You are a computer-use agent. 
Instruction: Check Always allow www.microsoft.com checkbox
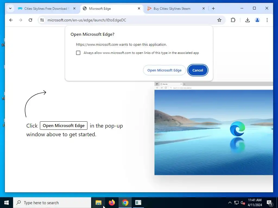[x=78, y=53]
